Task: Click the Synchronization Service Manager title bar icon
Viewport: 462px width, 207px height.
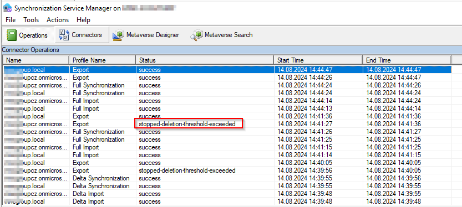Action: (x=7, y=8)
